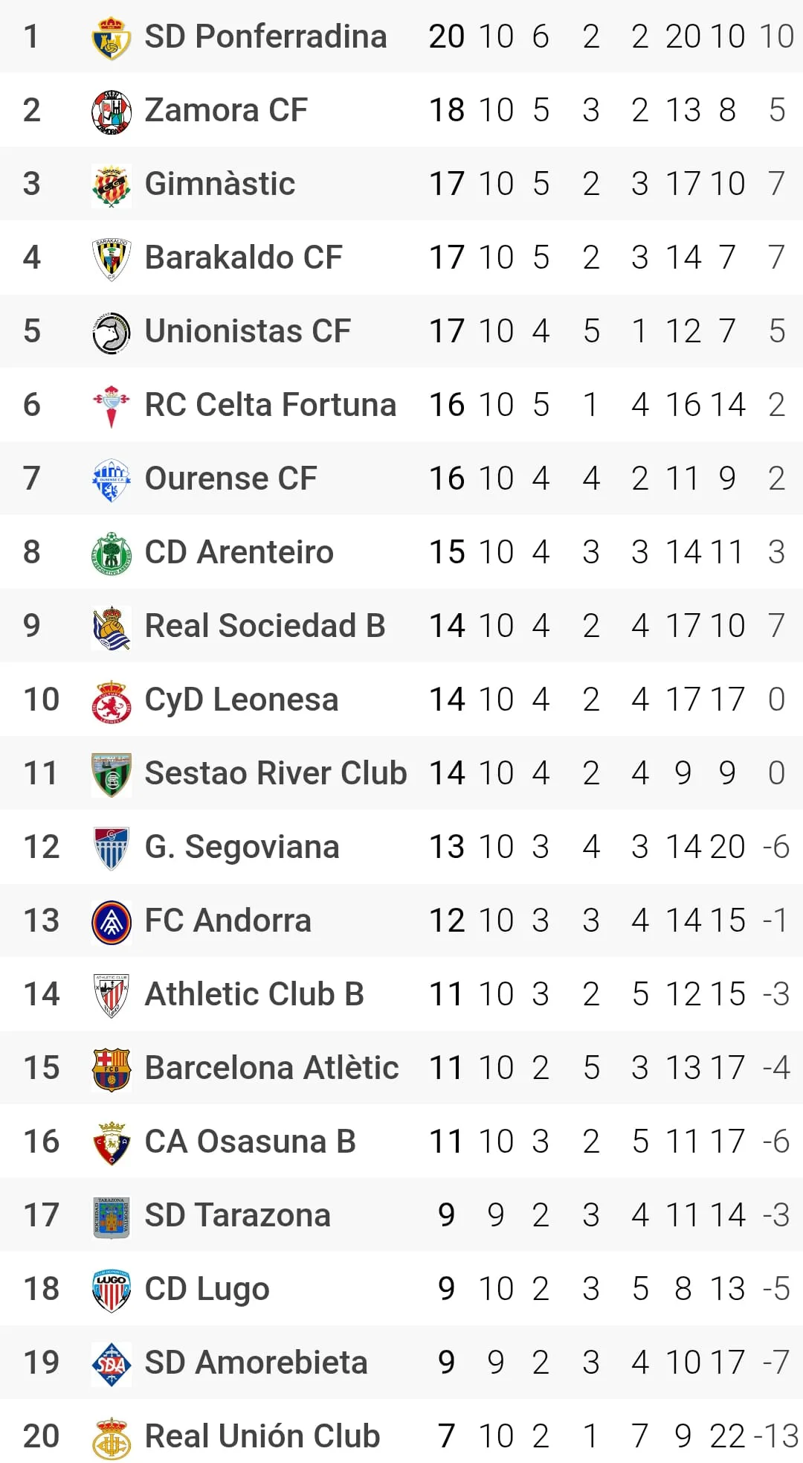Select the Athletic Club B team name

click(254, 994)
